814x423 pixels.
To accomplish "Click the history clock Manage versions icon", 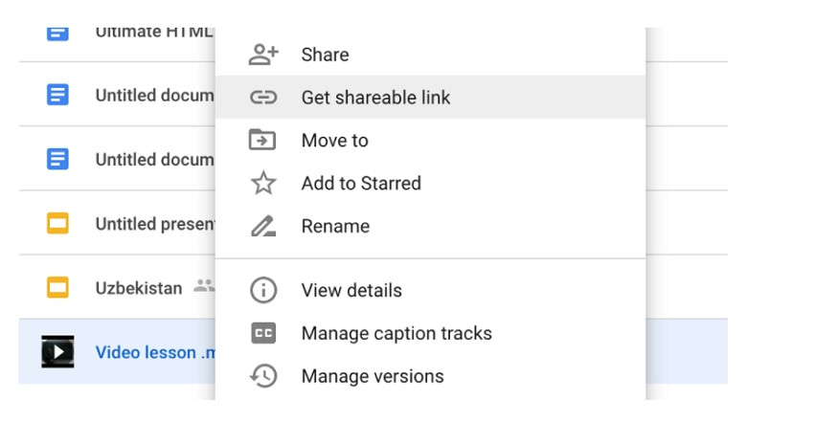I will (263, 376).
